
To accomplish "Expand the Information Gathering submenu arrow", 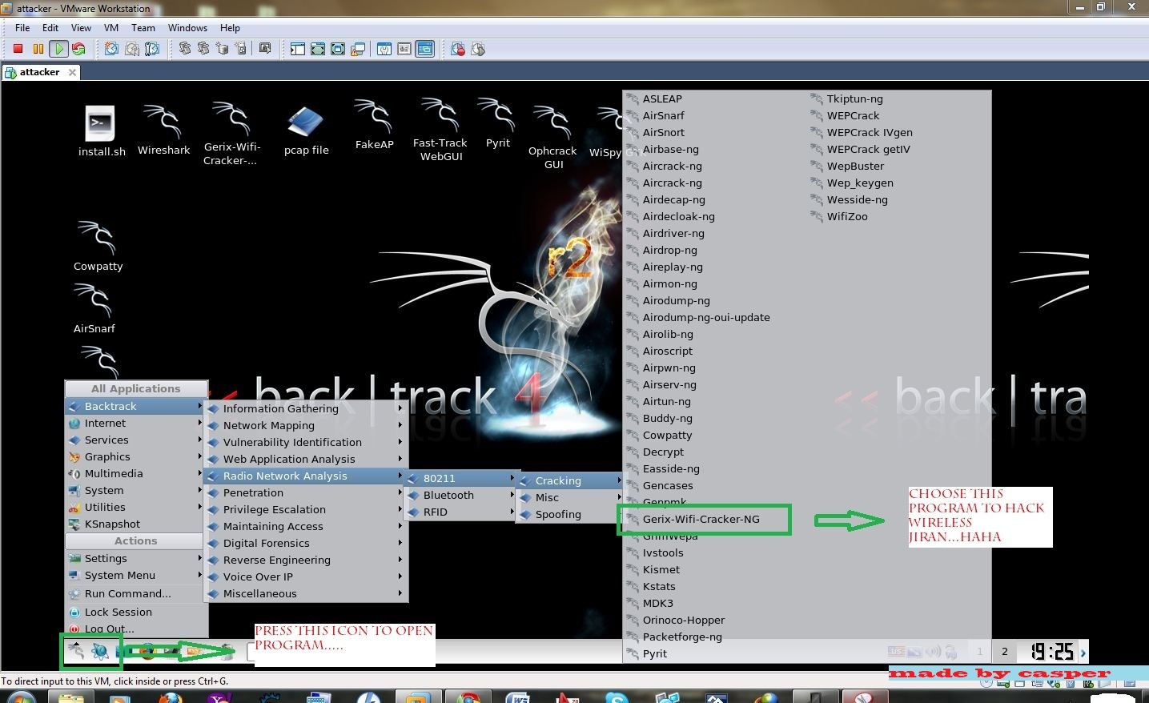I will point(400,408).
